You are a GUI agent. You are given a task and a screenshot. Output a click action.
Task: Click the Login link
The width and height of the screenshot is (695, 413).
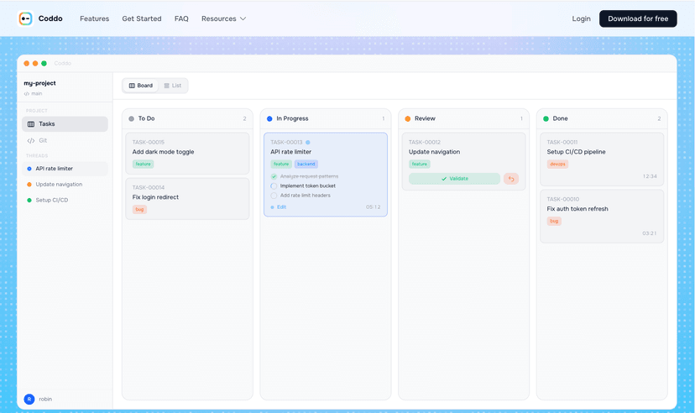point(581,18)
